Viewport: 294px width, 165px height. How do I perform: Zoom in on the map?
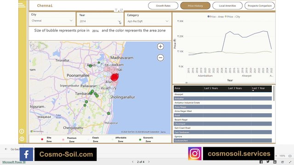(160, 46)
